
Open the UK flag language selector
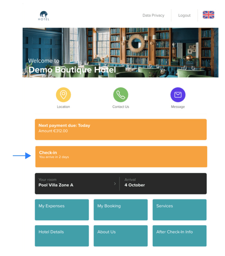(208, 15)
